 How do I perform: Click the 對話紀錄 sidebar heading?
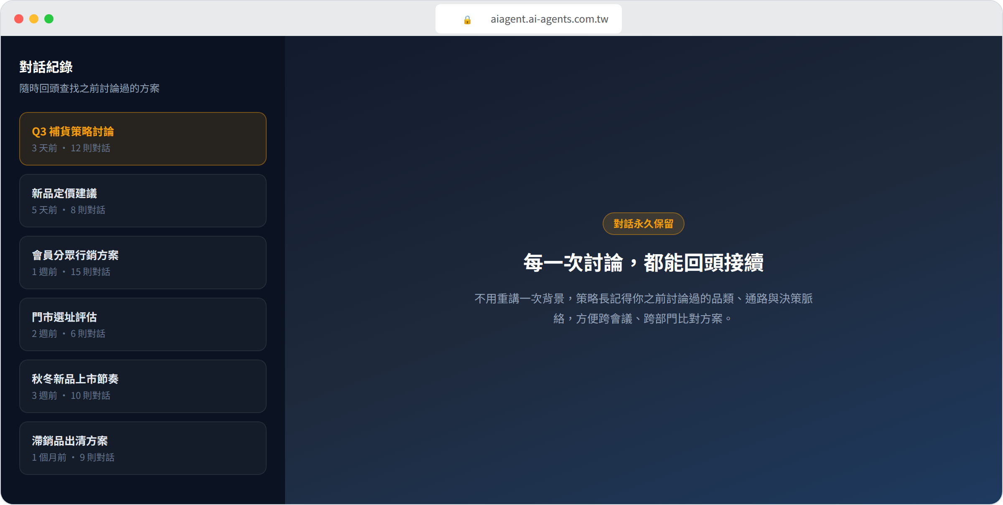[46, 67]
